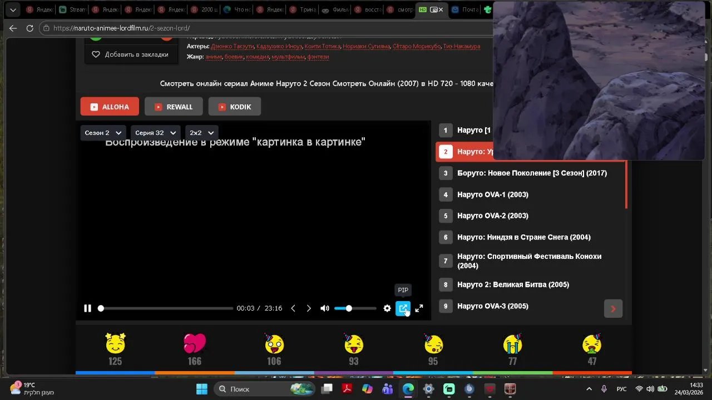Select the ALLOHA player tab
Screen dimensions: 712x400
click(110, 107)
